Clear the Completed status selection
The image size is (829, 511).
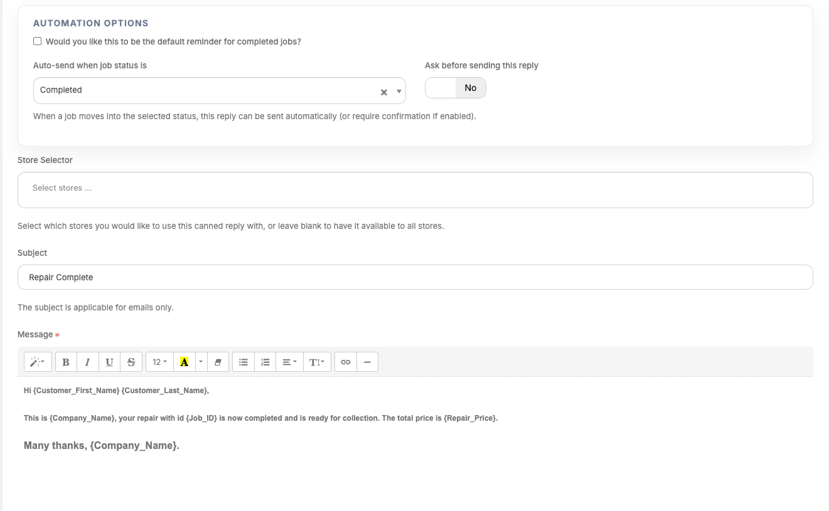click(x=384, y=92)
